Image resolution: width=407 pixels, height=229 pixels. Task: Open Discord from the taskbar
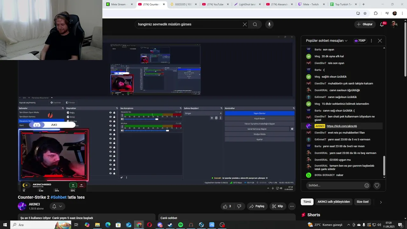point(160,225)
